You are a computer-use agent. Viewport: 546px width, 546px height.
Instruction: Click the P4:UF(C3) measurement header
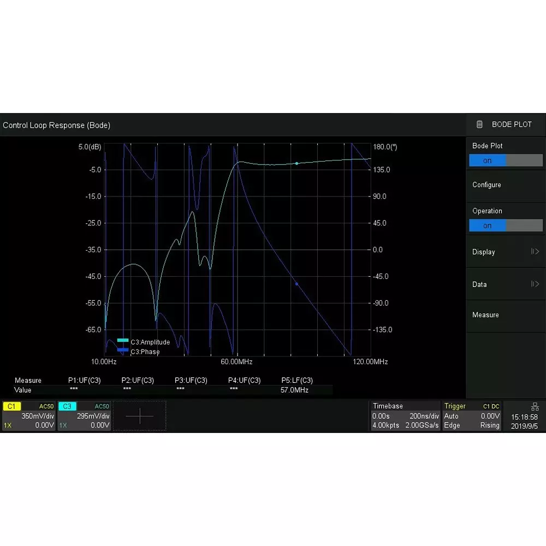click(x=244, y=380)
